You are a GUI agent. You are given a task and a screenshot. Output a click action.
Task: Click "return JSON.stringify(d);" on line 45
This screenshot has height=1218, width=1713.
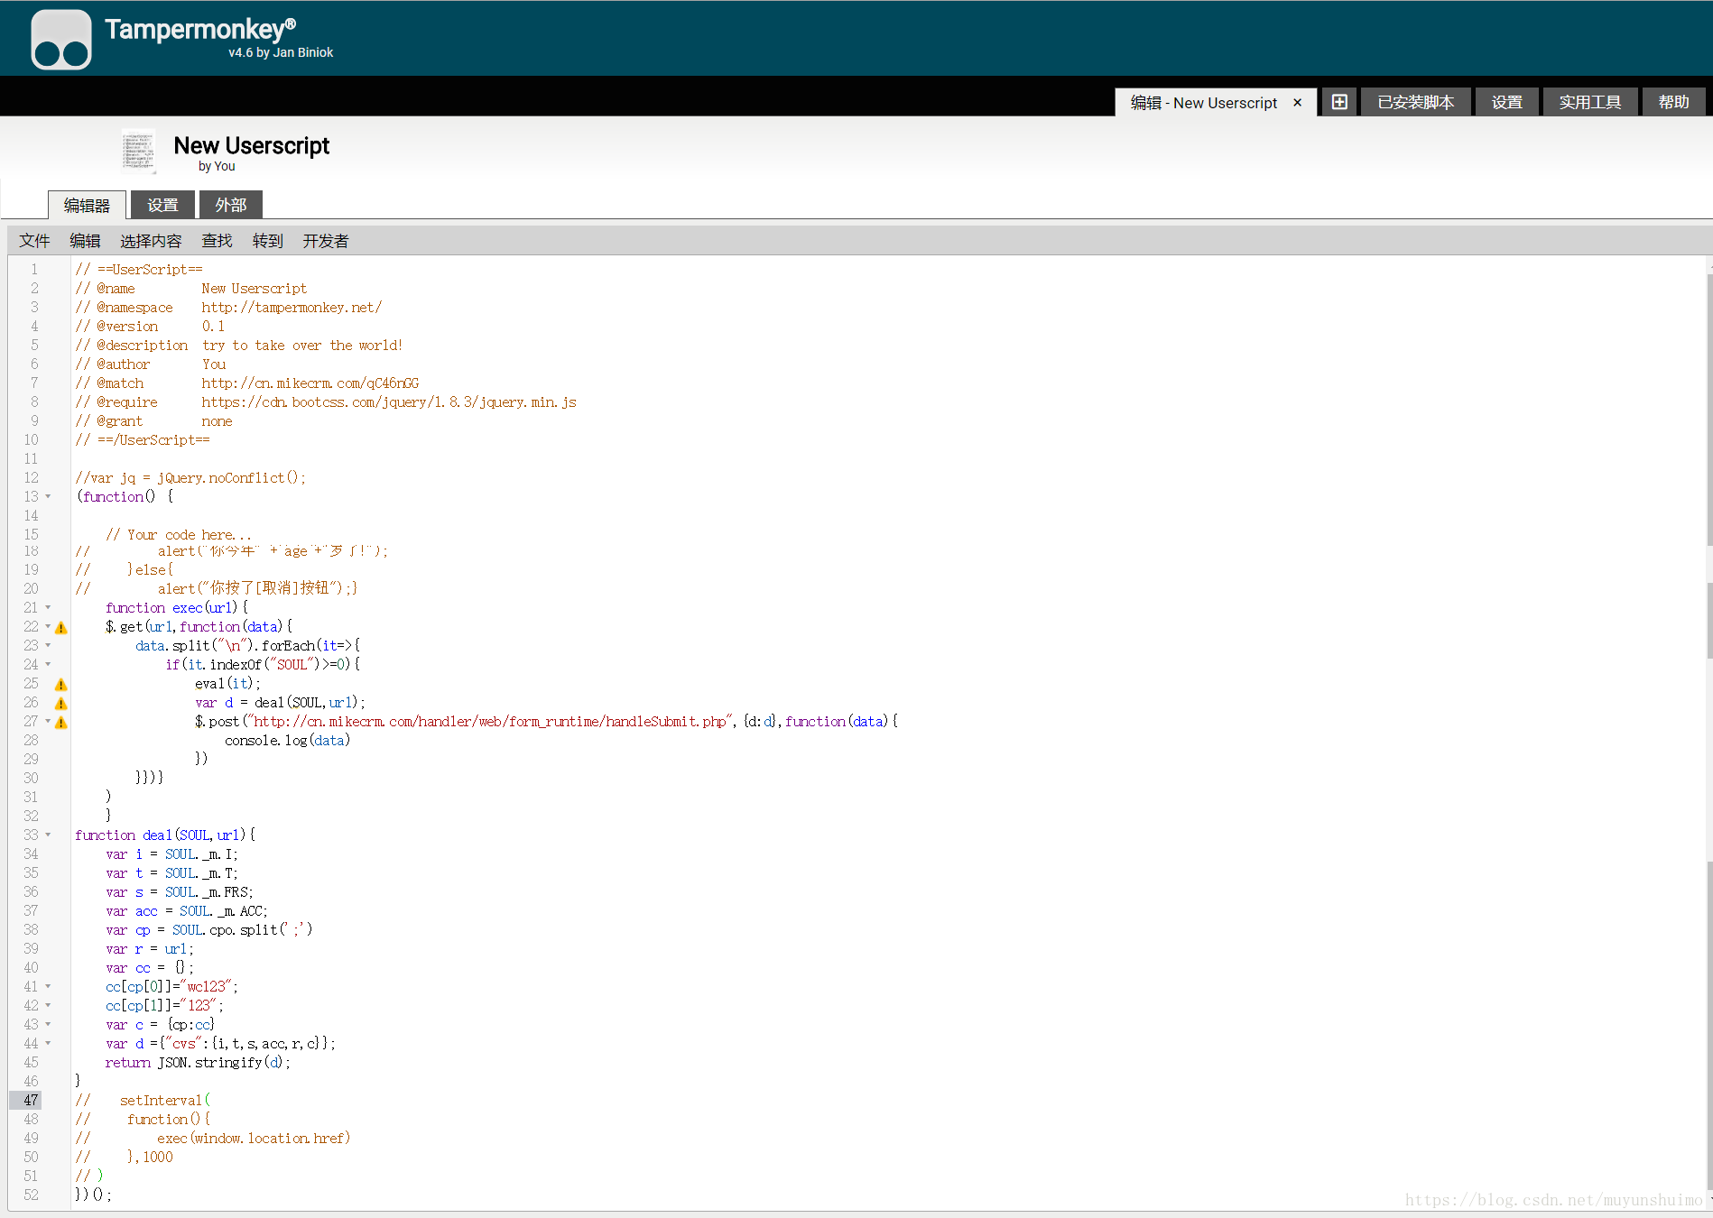[199, 1062]
